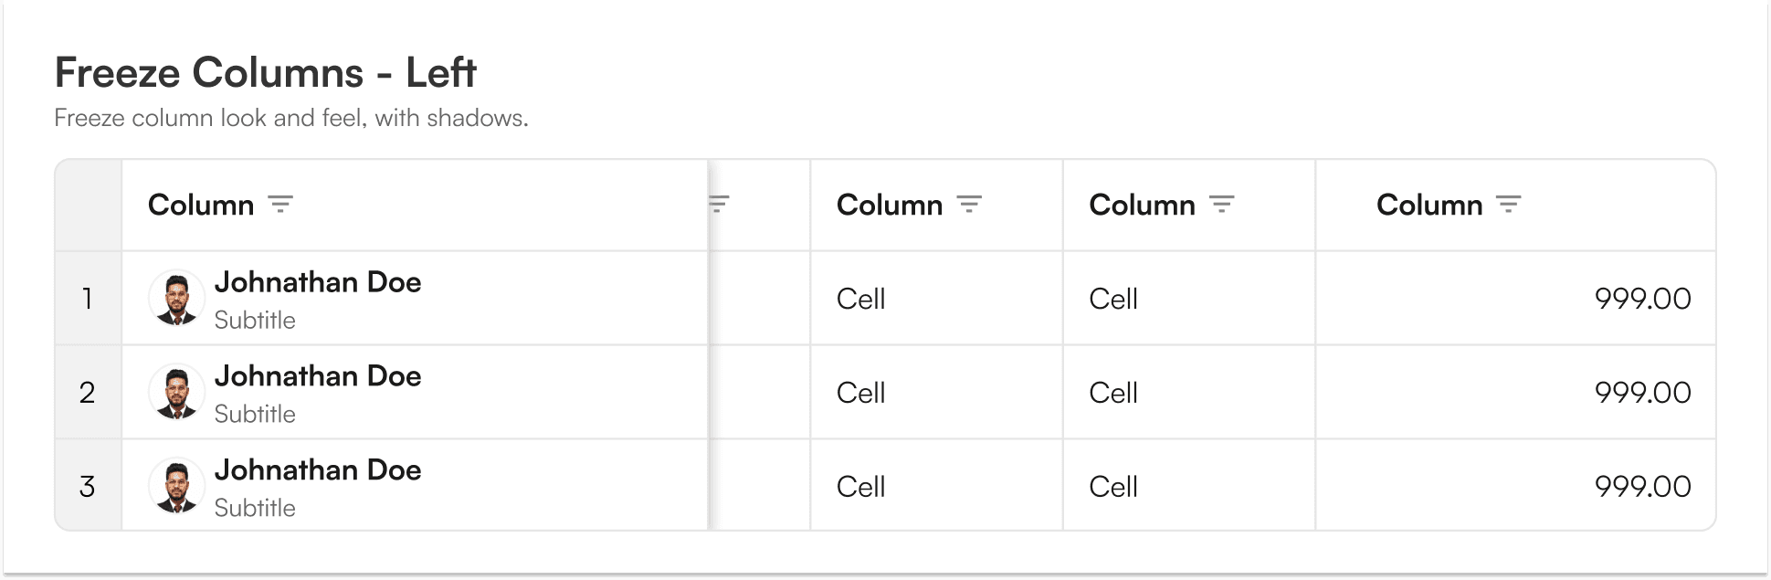Click the 999.00 value in row 1
Screen dimensions: 1771x580
tap(1643, 299)
